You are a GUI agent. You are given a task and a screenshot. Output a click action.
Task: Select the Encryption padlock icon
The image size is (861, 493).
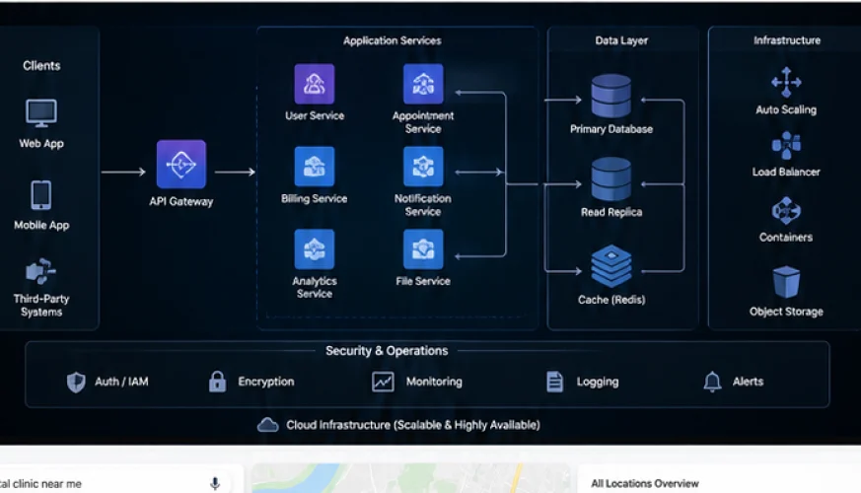(217, 381)
